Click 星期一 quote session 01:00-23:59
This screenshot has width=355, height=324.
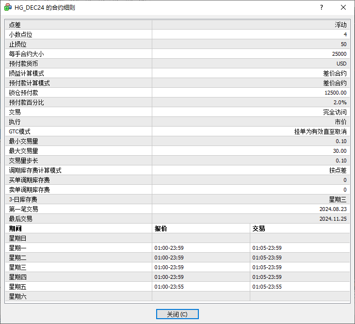point(169,248)
